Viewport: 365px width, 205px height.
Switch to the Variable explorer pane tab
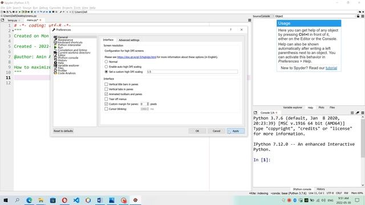tap(293, 108)
